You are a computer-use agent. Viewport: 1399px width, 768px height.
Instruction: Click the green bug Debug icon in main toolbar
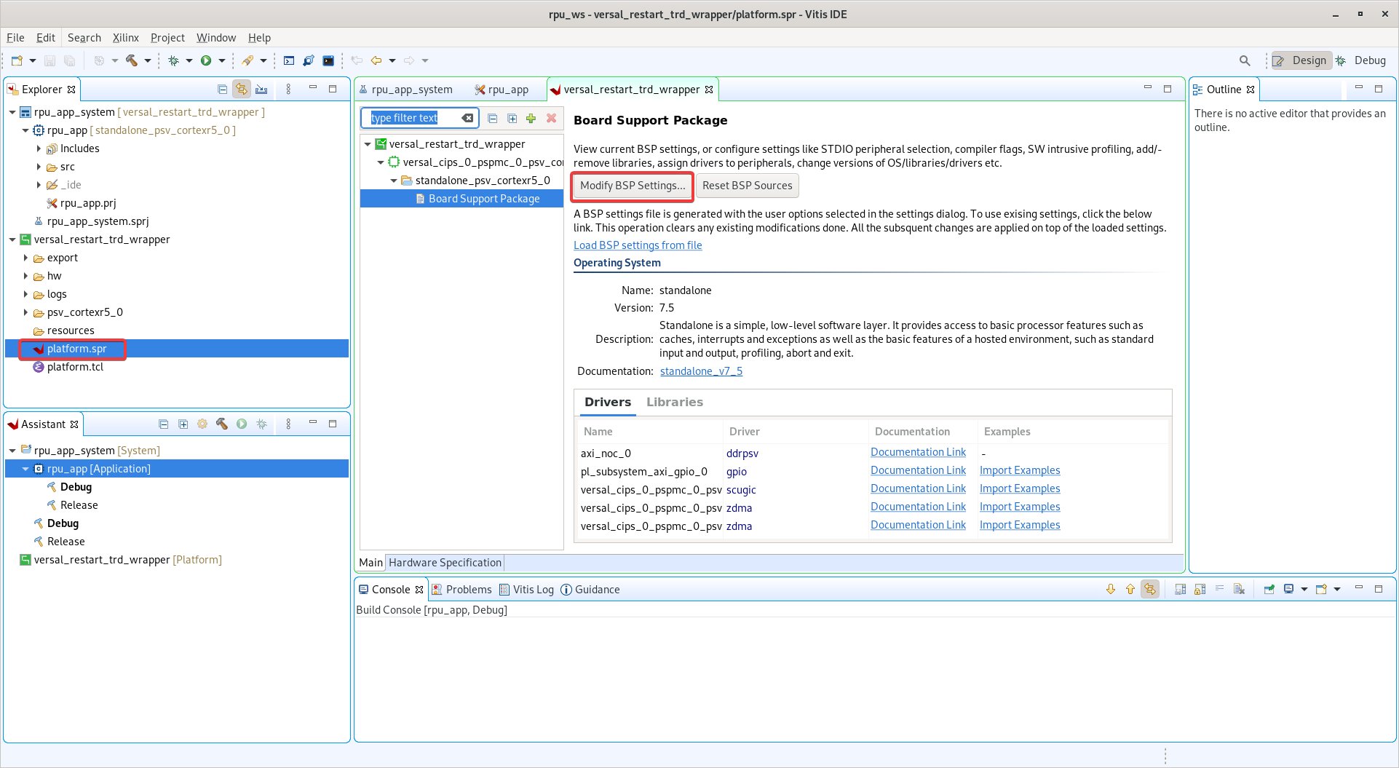(x=173, y=60)
